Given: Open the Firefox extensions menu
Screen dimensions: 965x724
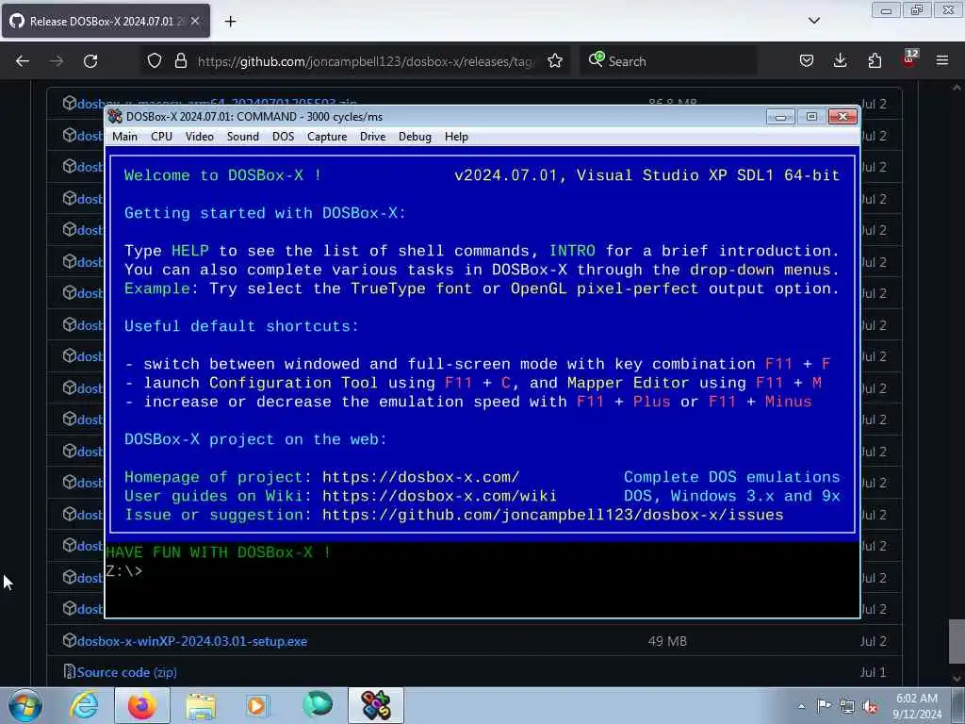Looking at the screenshot, I should 875,61.
